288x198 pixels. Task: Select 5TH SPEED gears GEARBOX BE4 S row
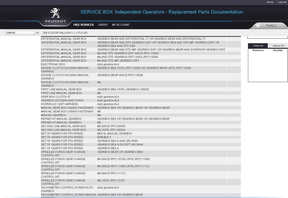coord(141,148)
